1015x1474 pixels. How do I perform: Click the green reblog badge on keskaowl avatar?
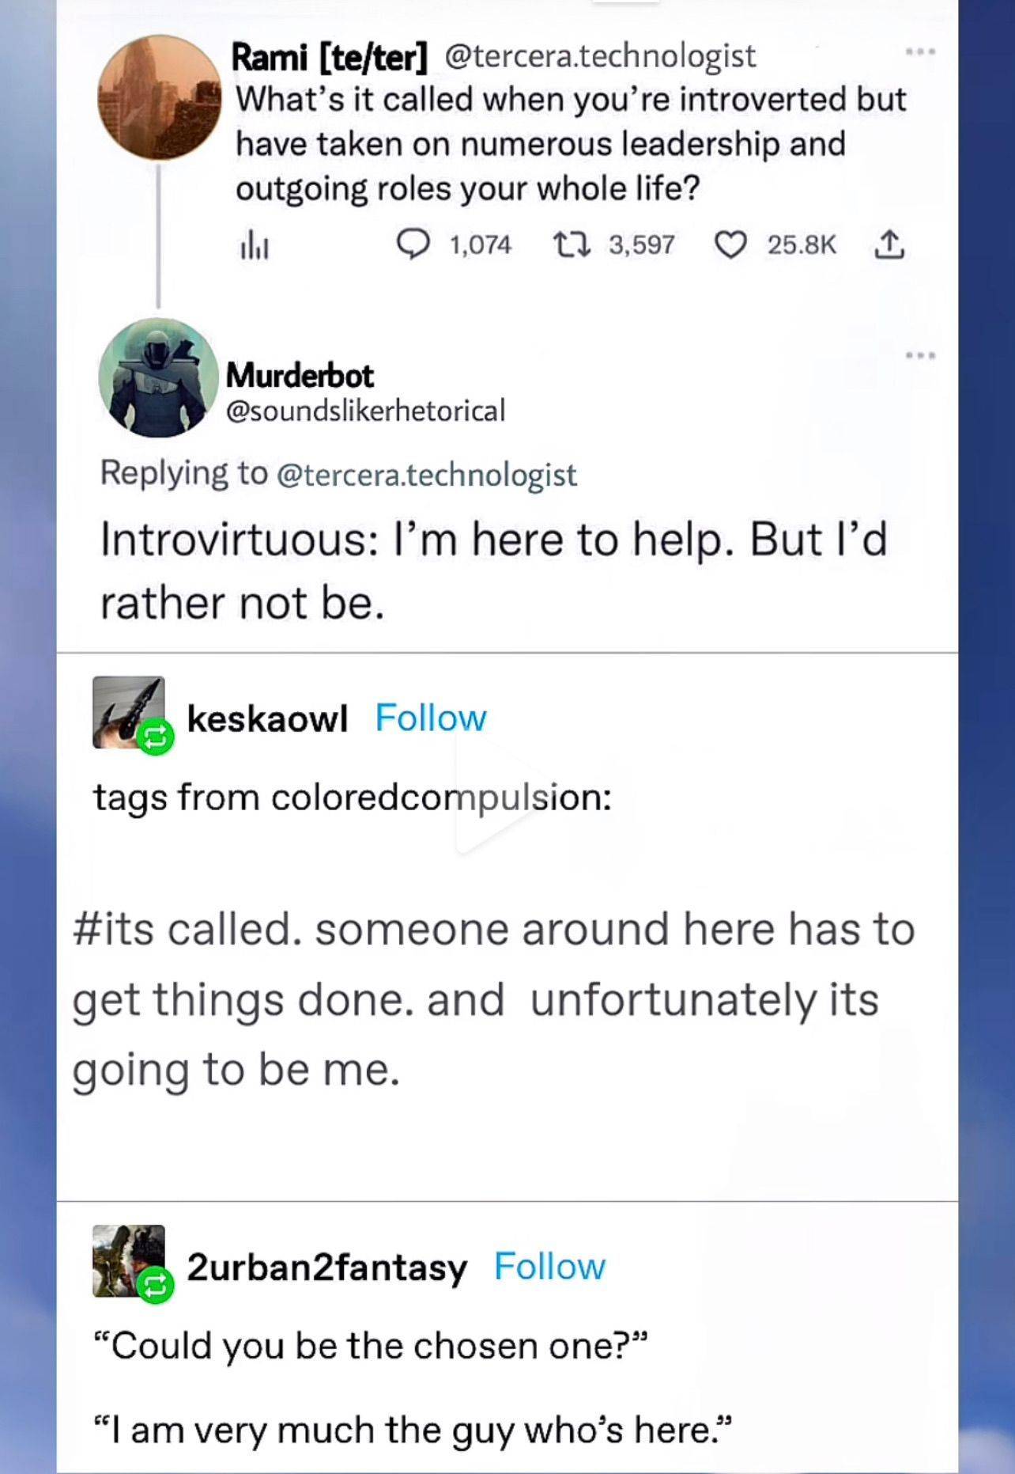pyautogui.click(x=156, y=737)
